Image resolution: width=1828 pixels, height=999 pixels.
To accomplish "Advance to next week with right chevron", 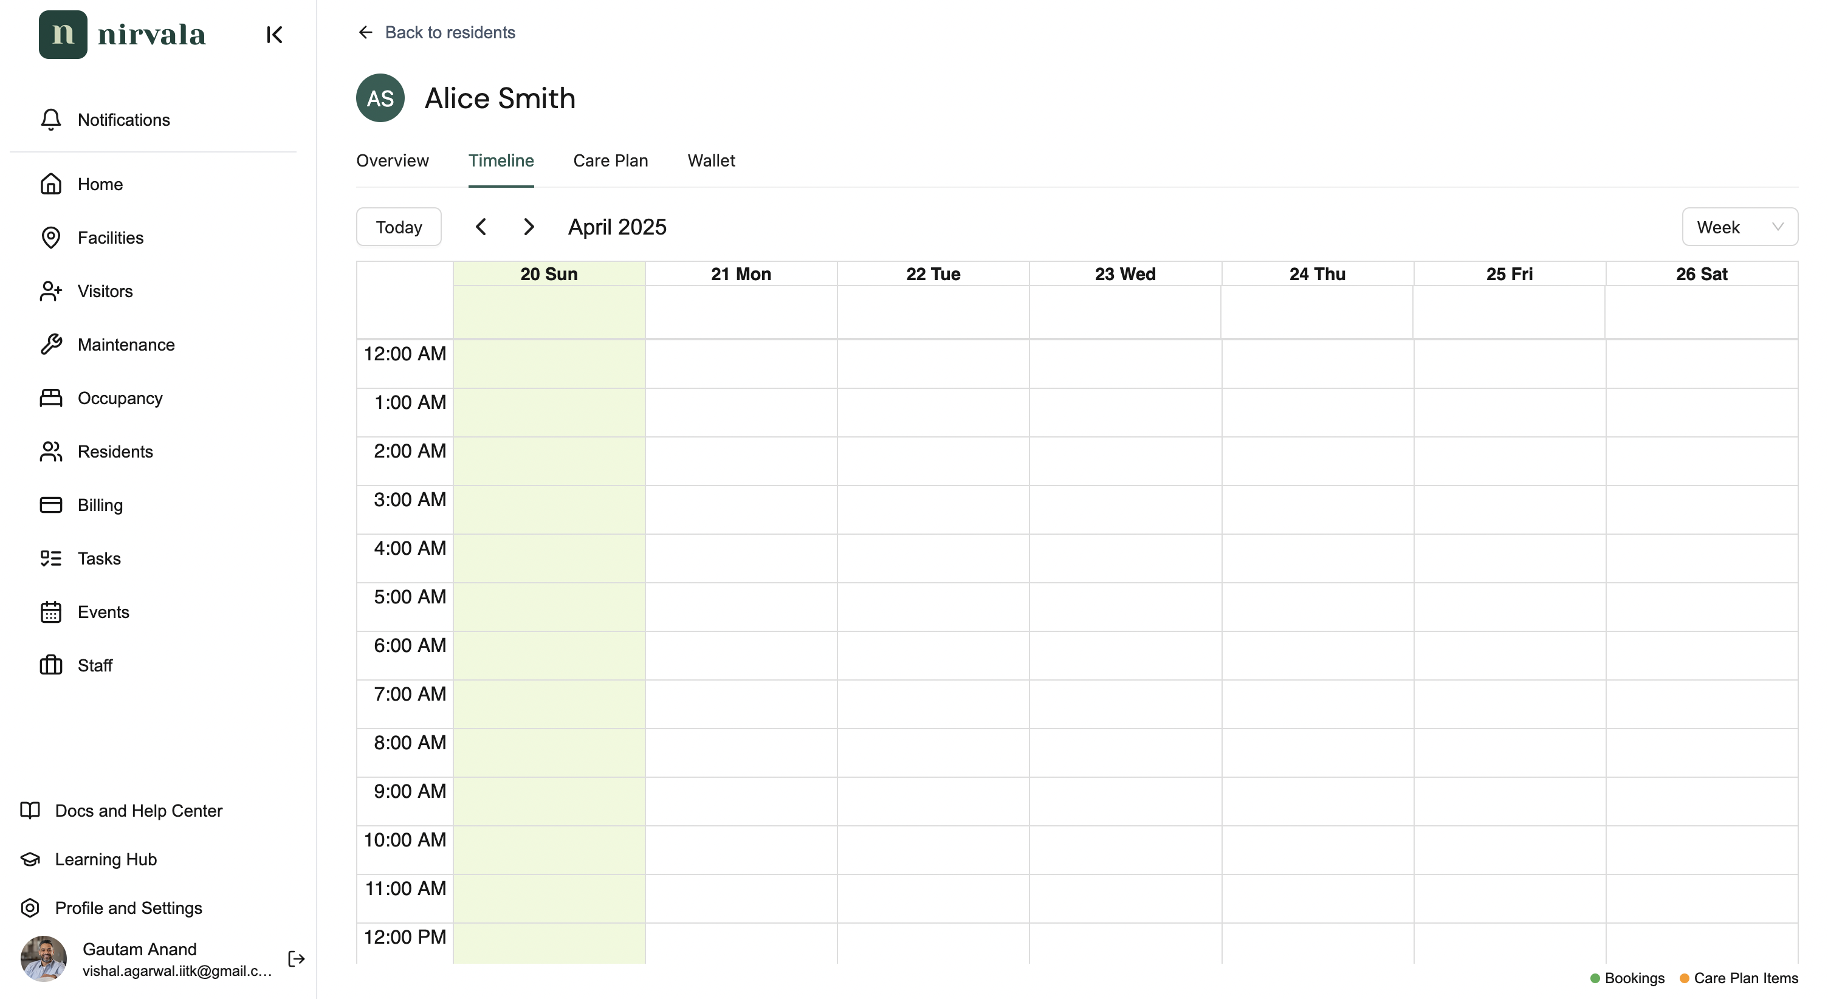I will pyautogui.click(x=529, y=227).
